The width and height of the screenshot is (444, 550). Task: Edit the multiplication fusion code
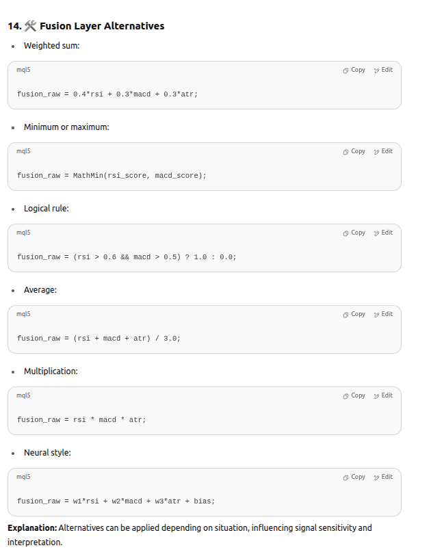[x=383, y=395]
